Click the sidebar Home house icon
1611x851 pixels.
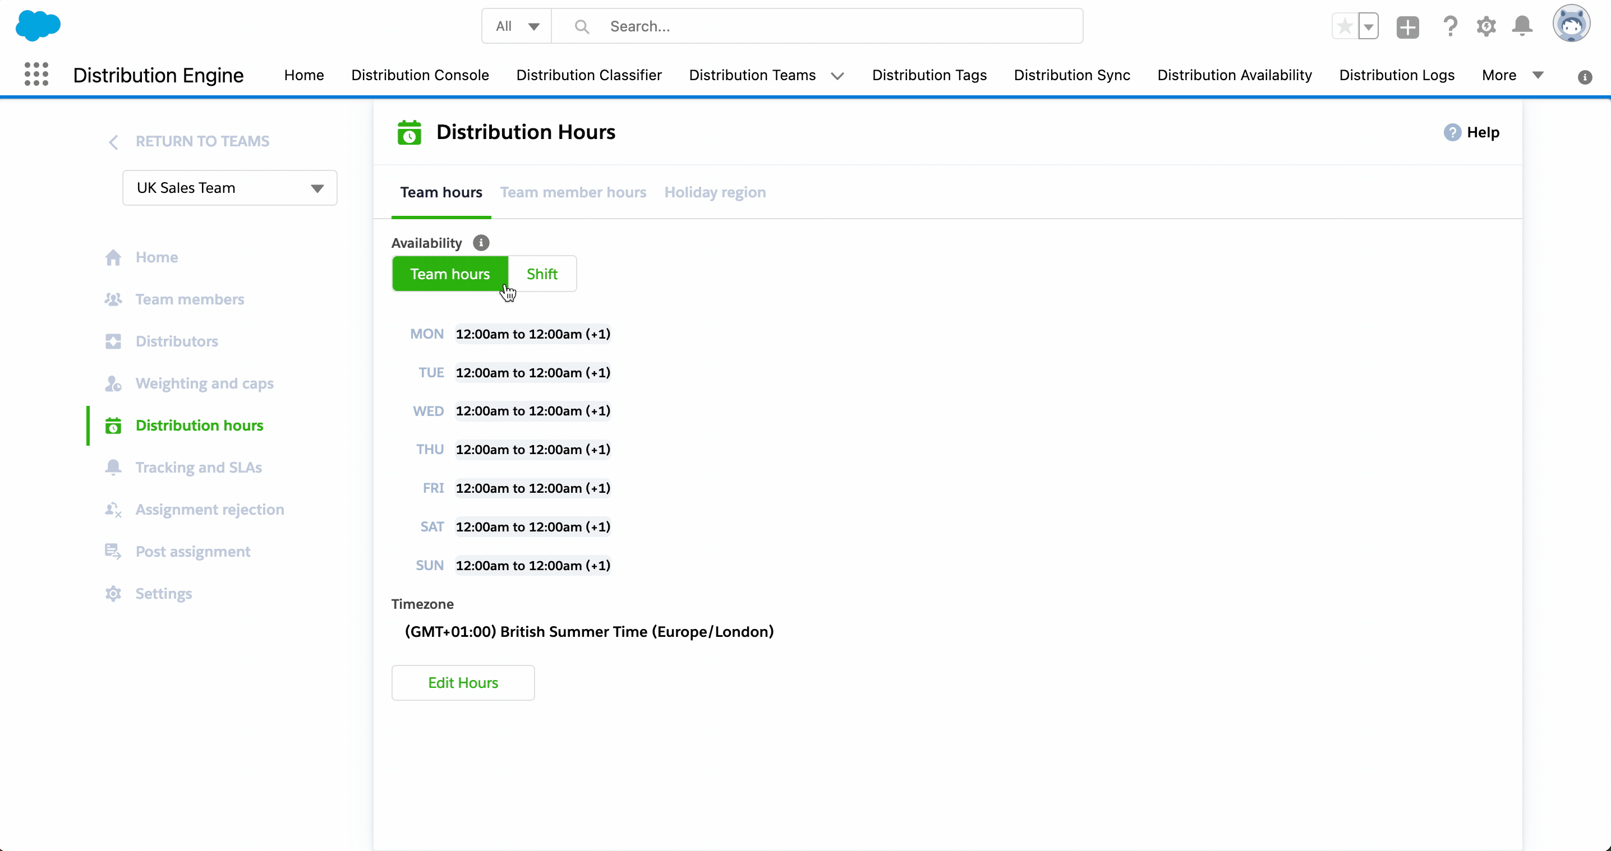pyautogui.click(x=113, y=257)
